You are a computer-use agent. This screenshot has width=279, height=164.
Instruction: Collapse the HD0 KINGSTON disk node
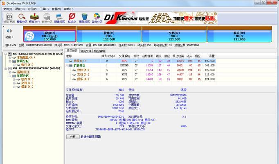[6, 54]
